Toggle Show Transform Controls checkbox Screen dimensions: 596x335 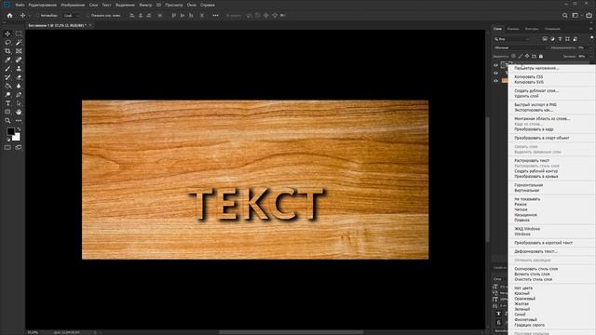tap(88, 16)
